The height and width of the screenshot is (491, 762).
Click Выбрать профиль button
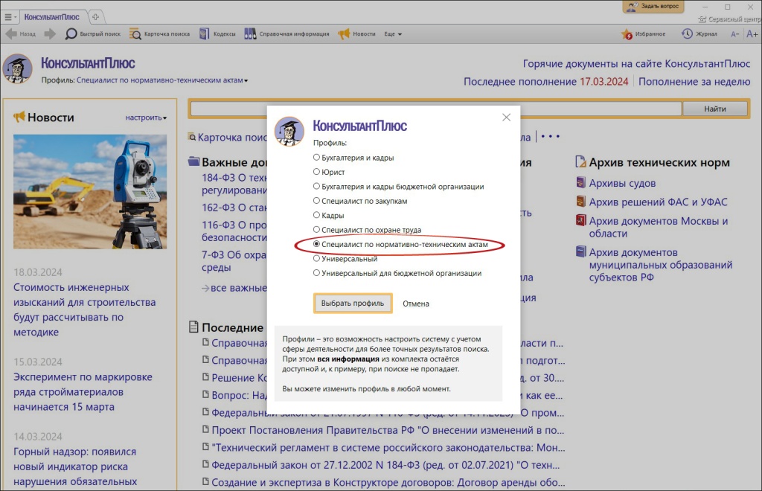click(x=352, y=303)
